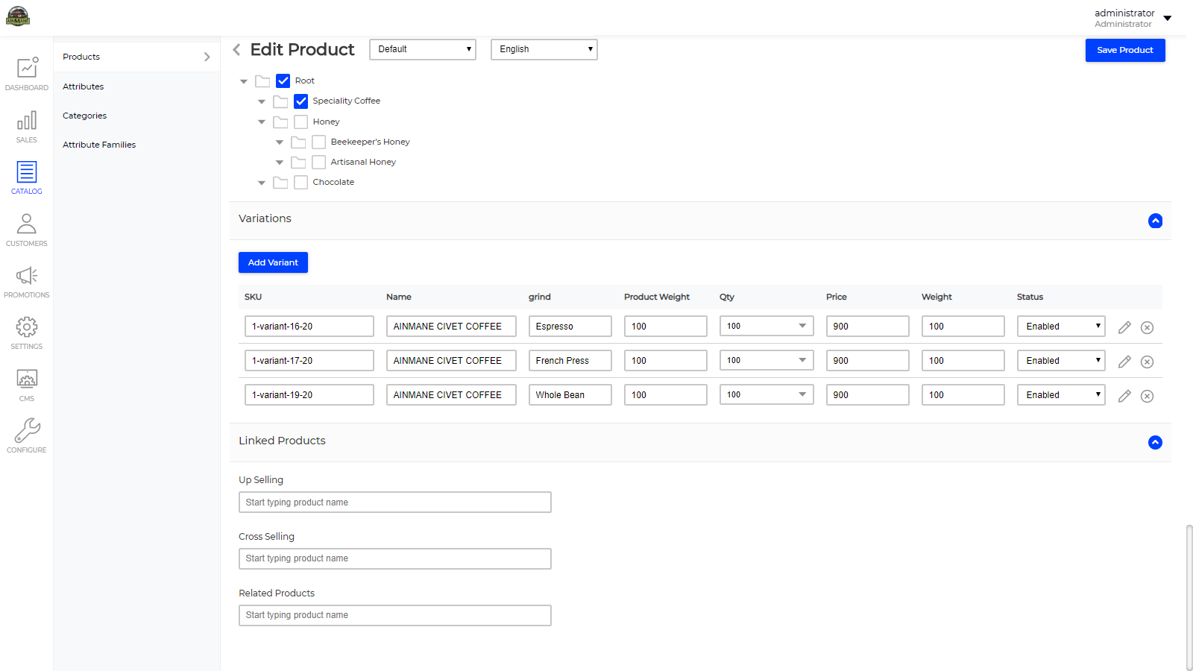The image size is (1193, 671).
Task: Open the French Press row Status dropdown
Action: (x=1061, y=361)
